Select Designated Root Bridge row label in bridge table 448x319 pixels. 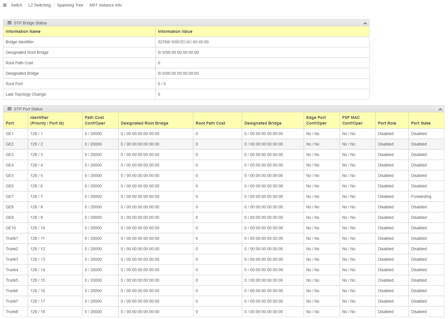pyautogui.click(x=27, y=52)
